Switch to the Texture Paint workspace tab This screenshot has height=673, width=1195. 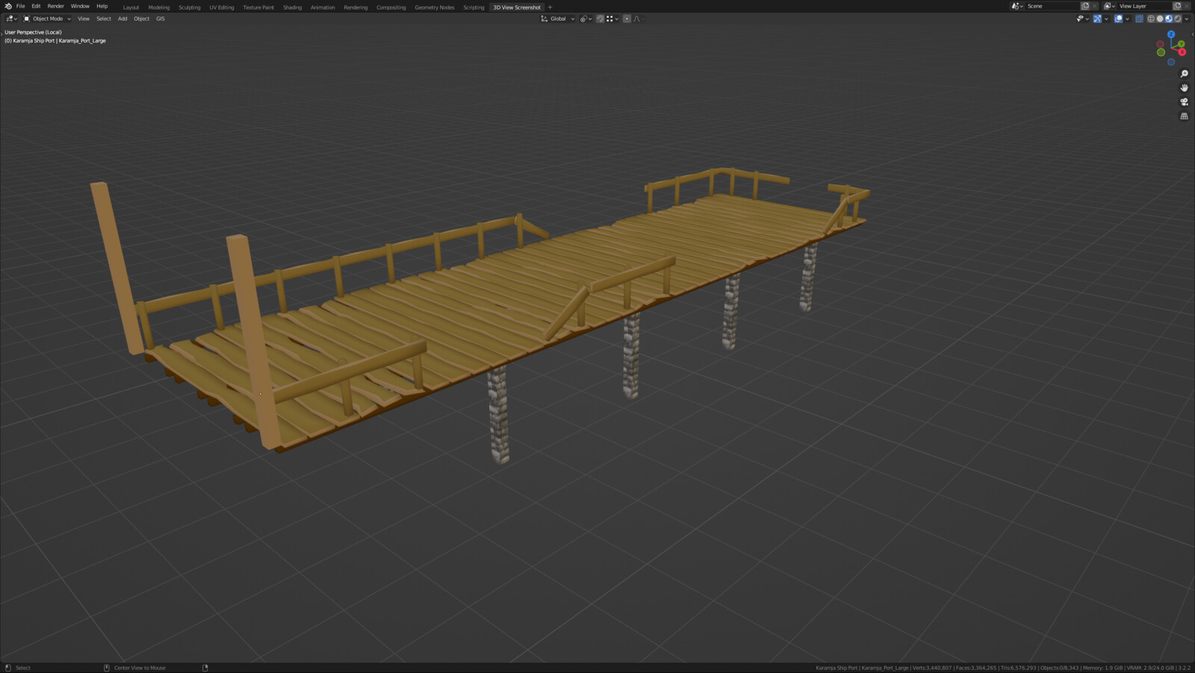pyautogui.click(x=258, y=7)
